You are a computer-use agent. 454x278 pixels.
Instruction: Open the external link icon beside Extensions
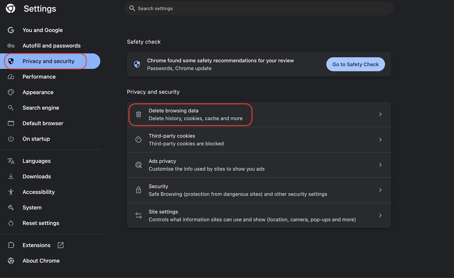[60, 245]
